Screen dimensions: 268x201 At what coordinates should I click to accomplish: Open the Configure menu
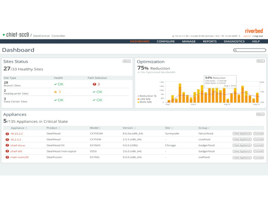click(x=166, y=41)
